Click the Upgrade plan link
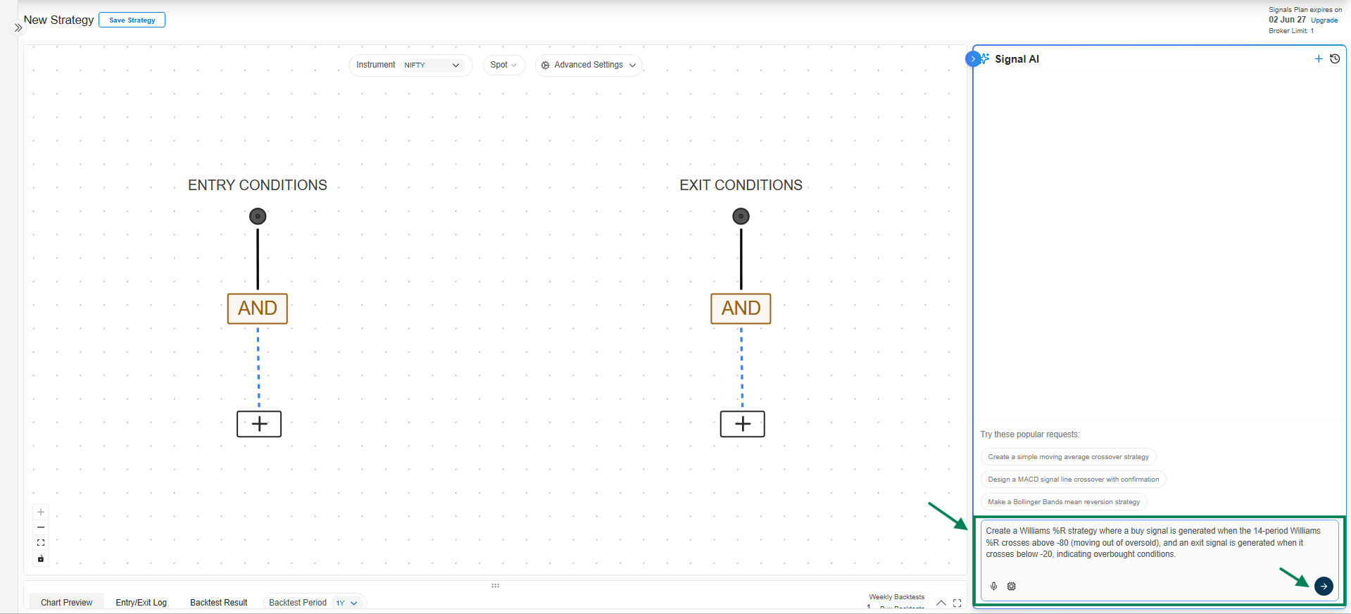Viewport: 1351px width, 614px height. click(x=1324, y=20)
